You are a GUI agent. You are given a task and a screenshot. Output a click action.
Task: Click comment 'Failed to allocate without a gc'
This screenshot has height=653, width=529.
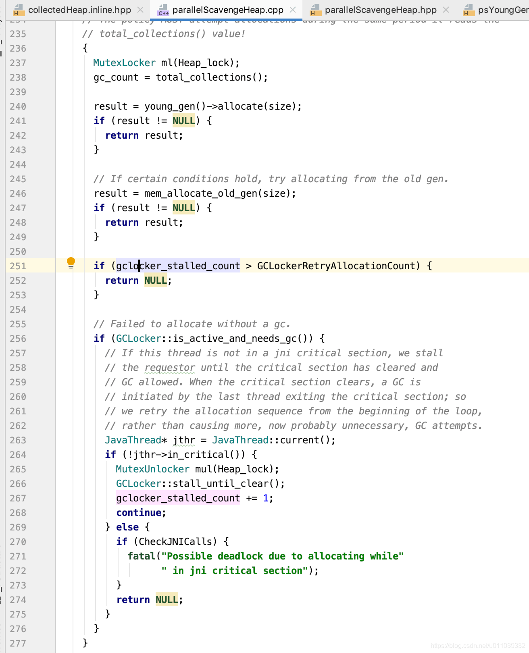(x=192, y=324)
